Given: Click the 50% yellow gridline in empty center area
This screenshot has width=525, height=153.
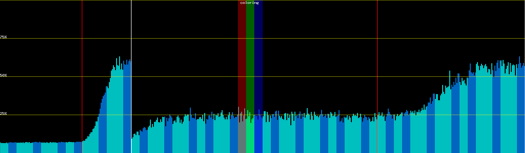Looking at the screenshot, I should click(308, 77).
